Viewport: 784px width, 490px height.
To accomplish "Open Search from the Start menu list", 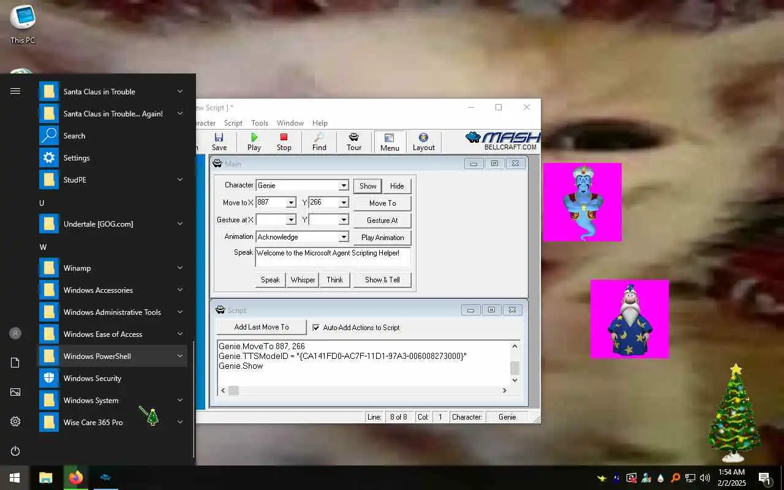I will coord(113,135).
